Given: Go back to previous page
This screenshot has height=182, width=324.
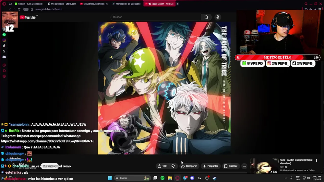Looking at the screenshot, I should click(10, 9).
